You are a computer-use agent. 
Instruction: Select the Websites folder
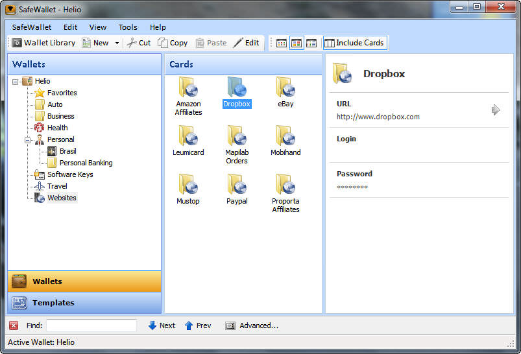(56, 198)
